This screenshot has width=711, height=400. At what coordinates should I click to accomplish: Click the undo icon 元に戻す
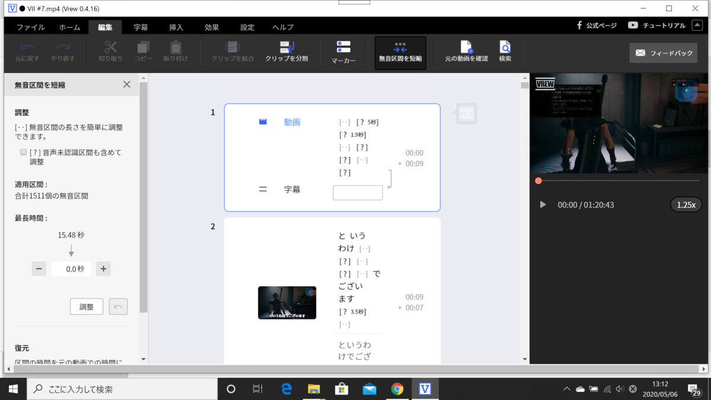coord(26,52)
